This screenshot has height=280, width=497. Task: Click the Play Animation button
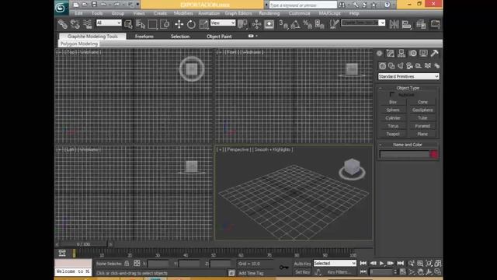coord(381,263)
